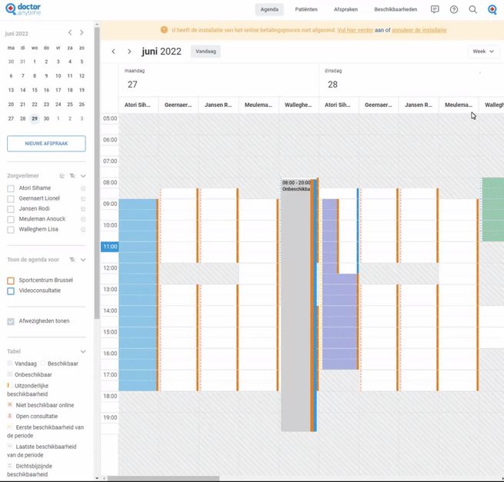Open the blue Atori Sihame block on Monday
504x482 pixels.
pos(138,294)
